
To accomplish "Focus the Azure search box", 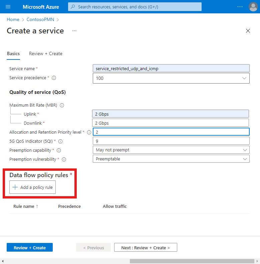I will click(135, 7).
